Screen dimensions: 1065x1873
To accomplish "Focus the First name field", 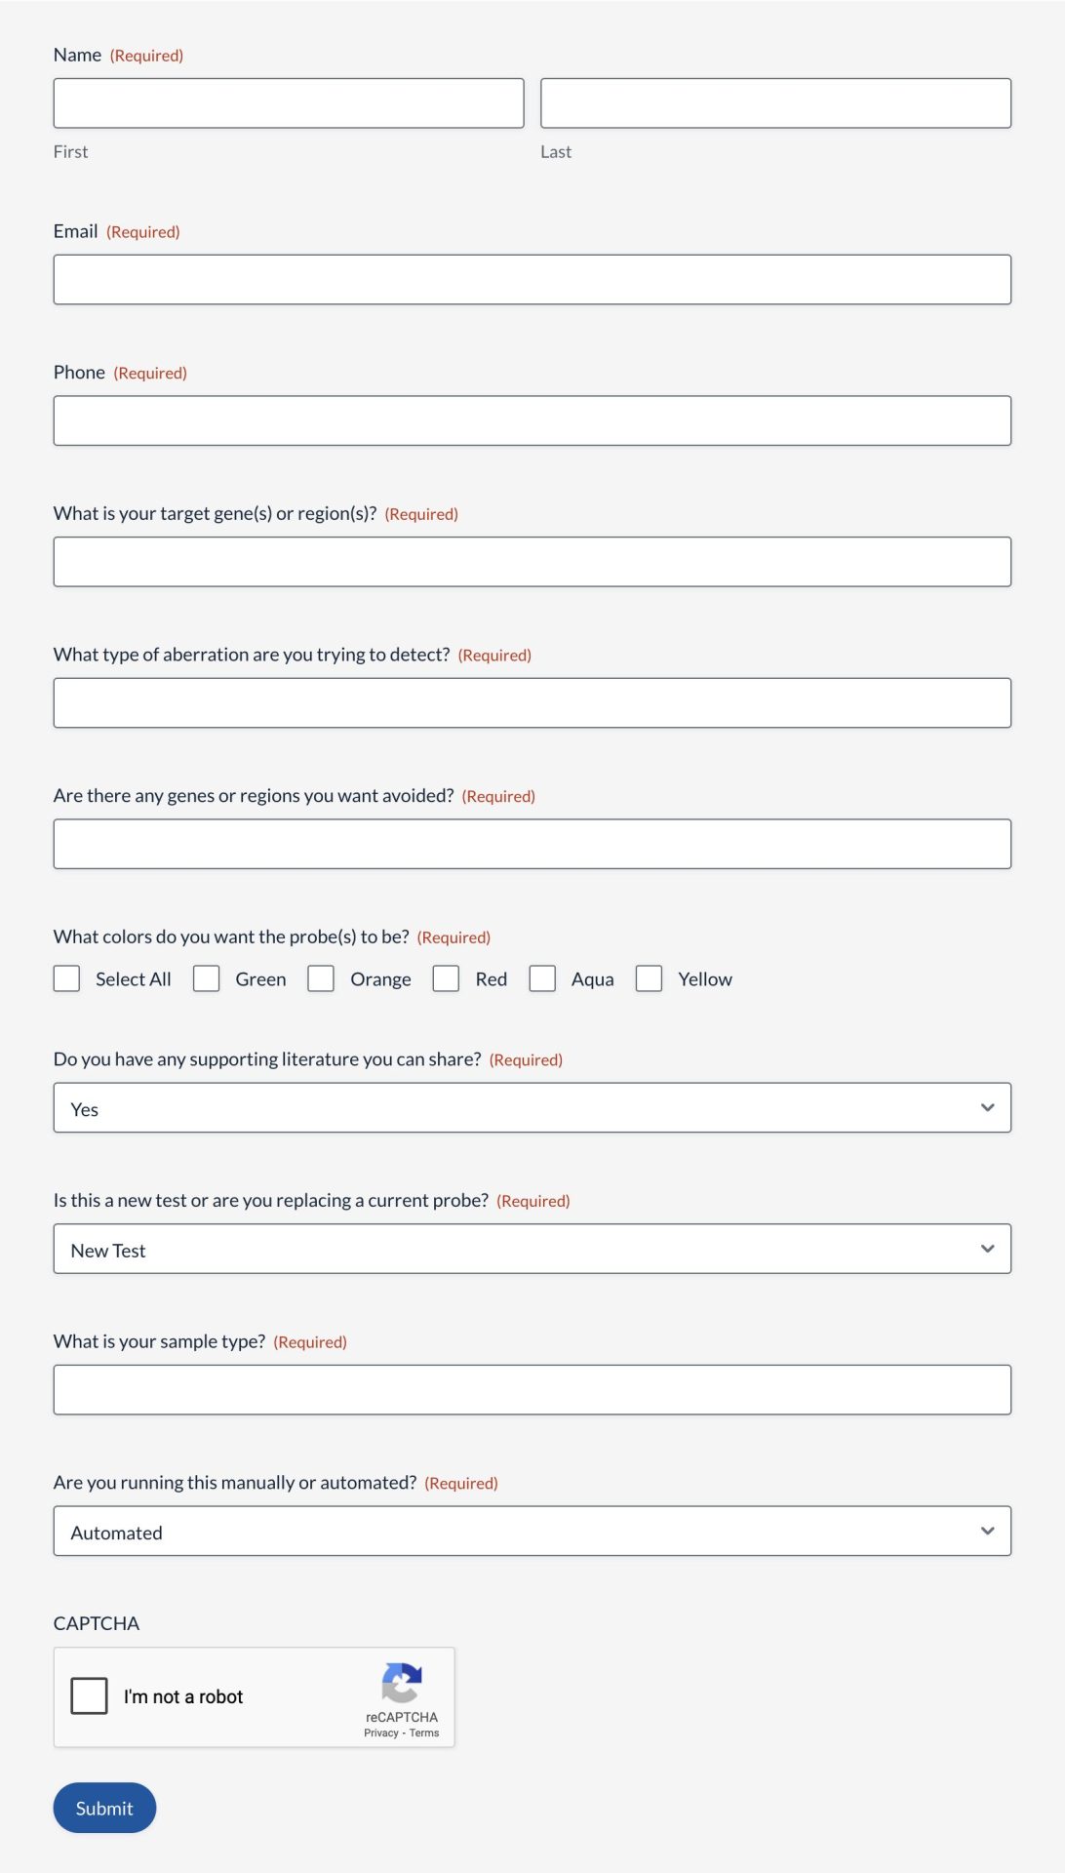I will (x=288, y=103).
